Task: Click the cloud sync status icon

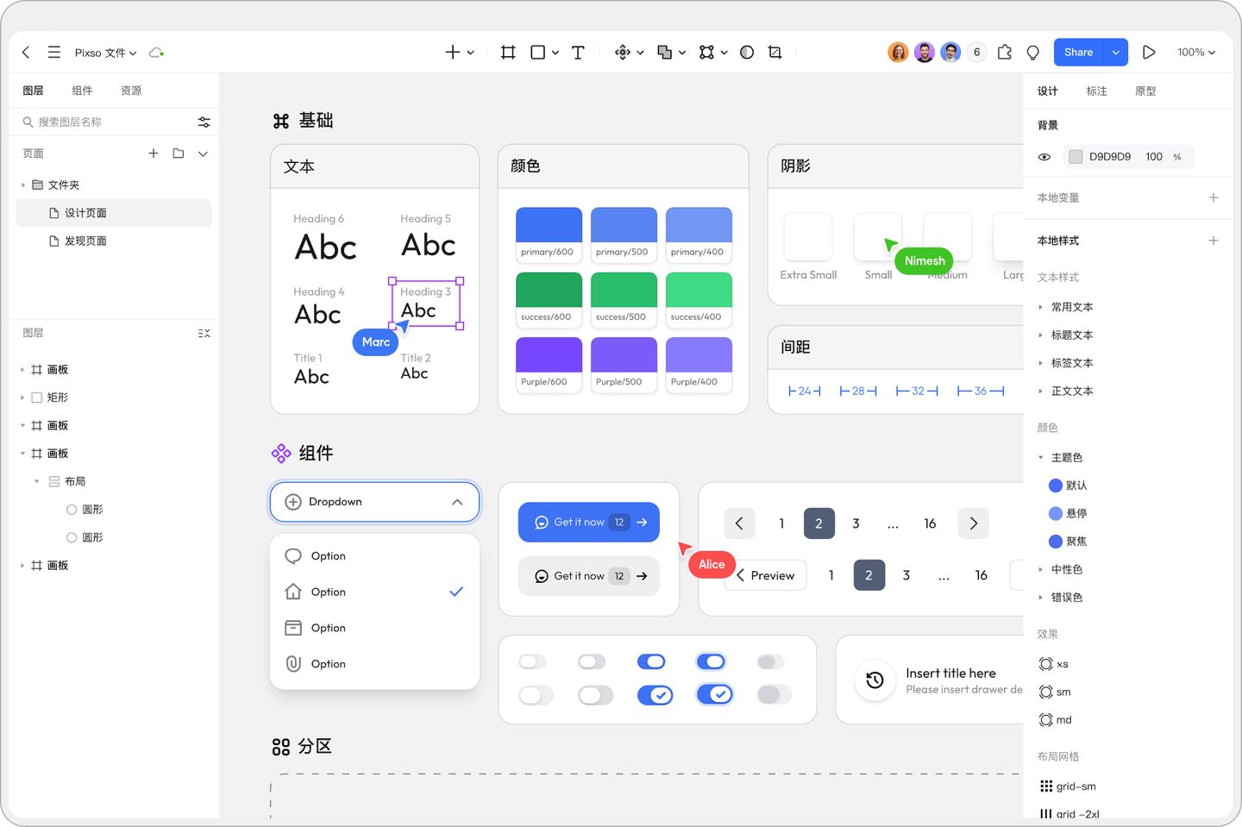Action: [x=156, y=53]
